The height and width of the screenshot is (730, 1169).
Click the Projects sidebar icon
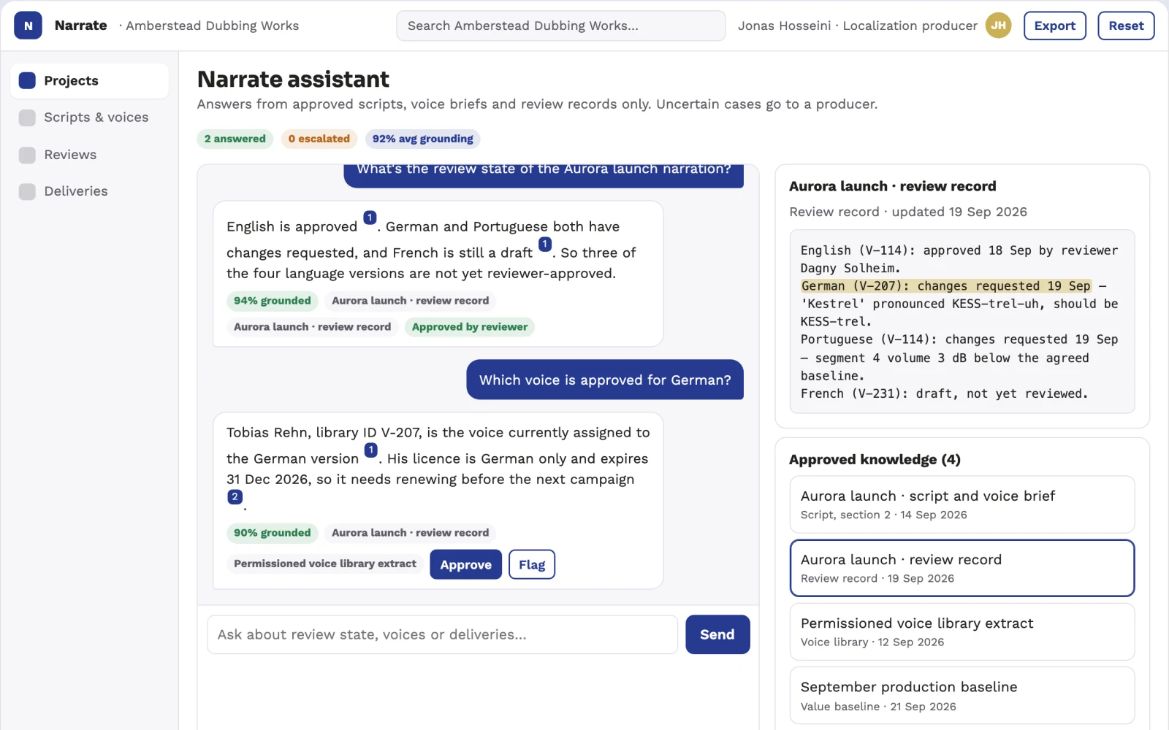tap(27, 80)
